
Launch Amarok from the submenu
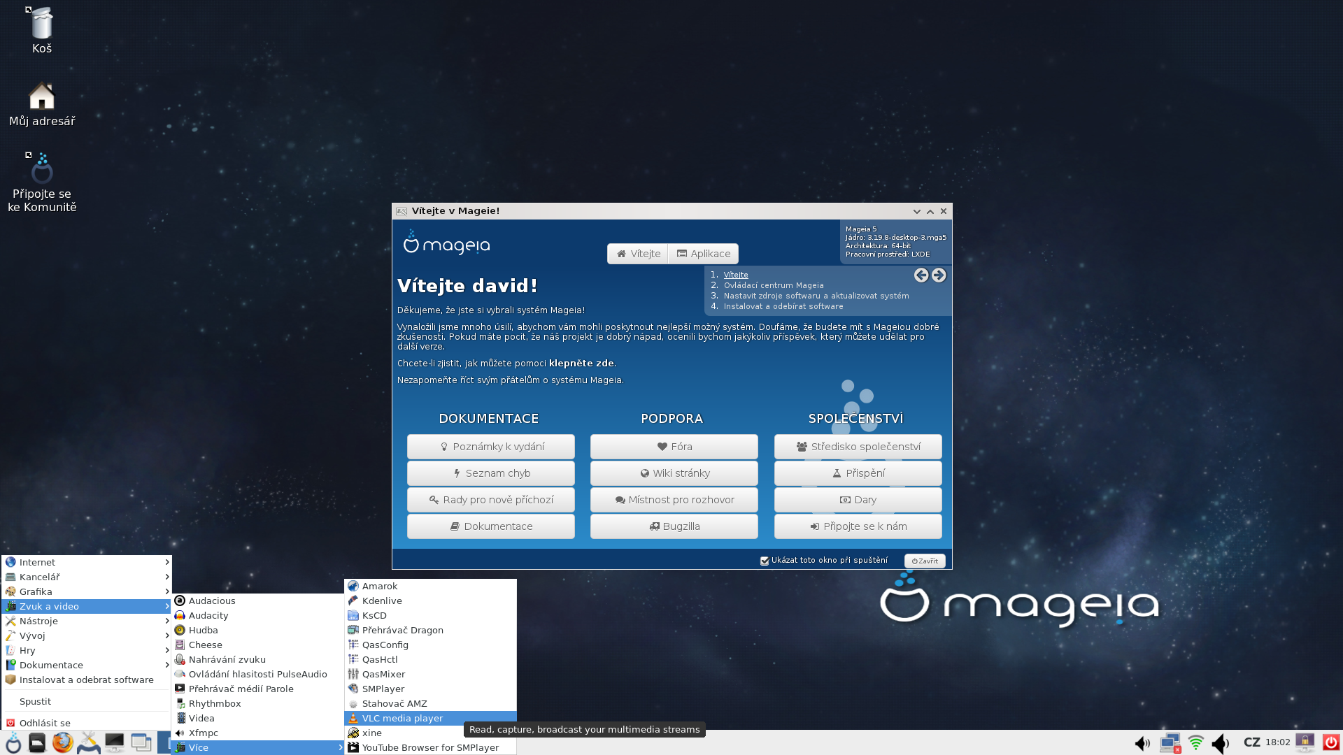pyautogui.click(x=430, y=586)
